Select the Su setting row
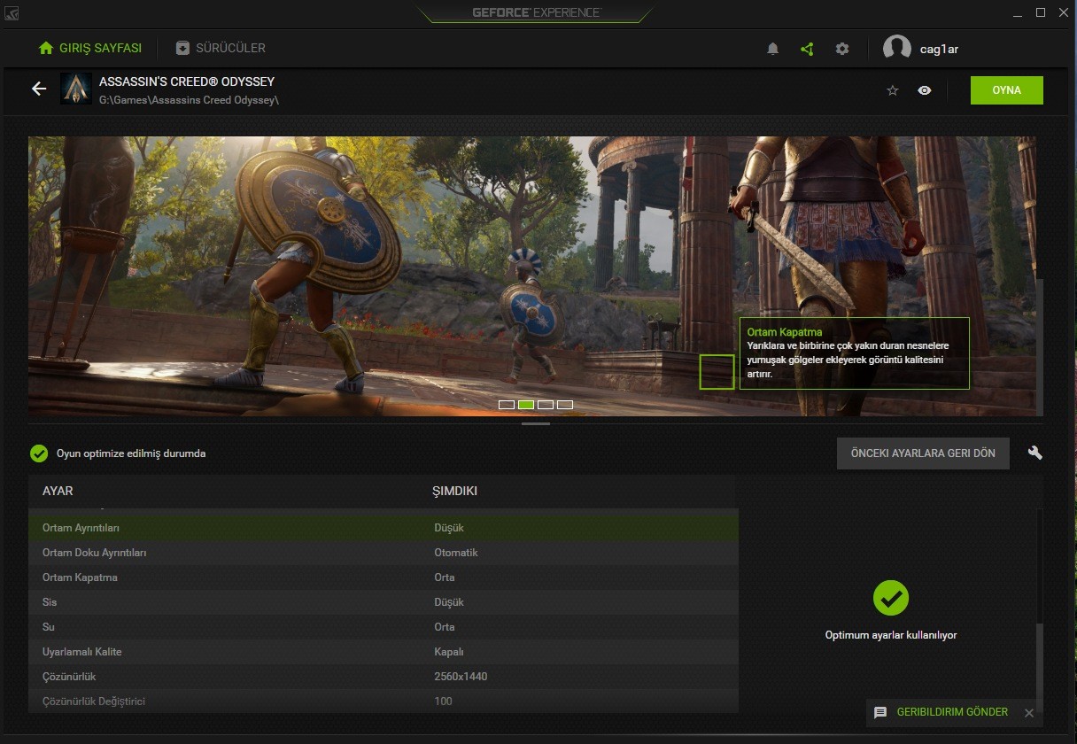This screenshot has height=744, width=1077. coord(384,627)
